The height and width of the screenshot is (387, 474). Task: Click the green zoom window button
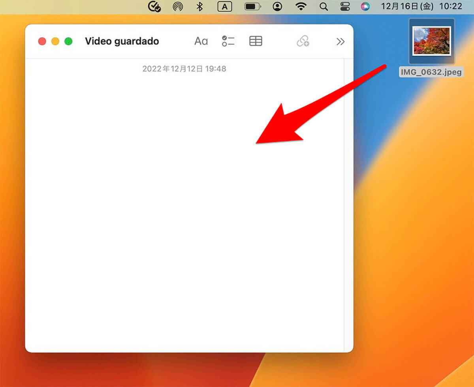pyautogui.click(x=68, y=41)
